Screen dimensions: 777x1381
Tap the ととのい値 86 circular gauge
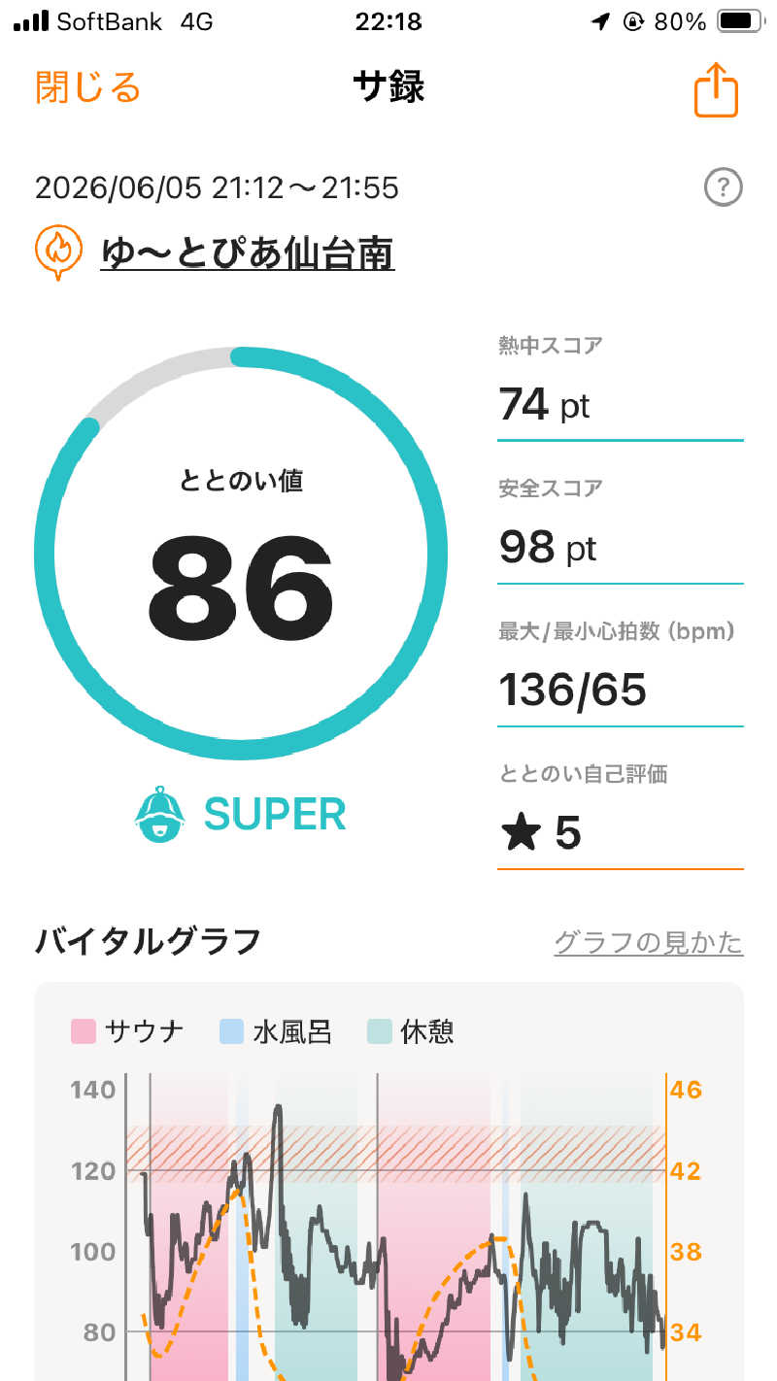click(241, 553)
